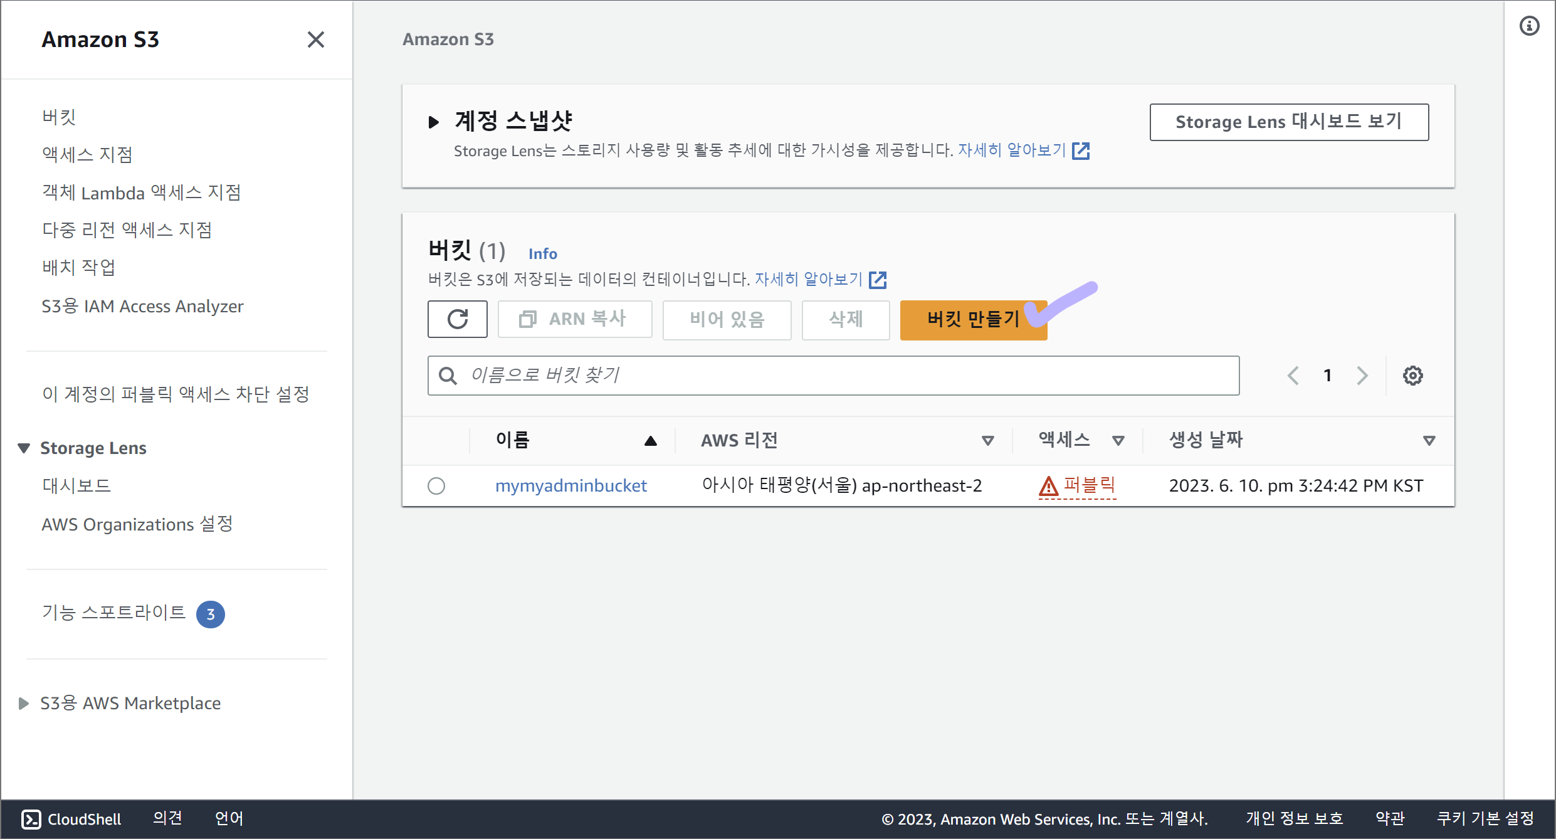The image size is (1556, 839).
Task: Sort by 액세스 column arrow
Action: pos(1118,441)
